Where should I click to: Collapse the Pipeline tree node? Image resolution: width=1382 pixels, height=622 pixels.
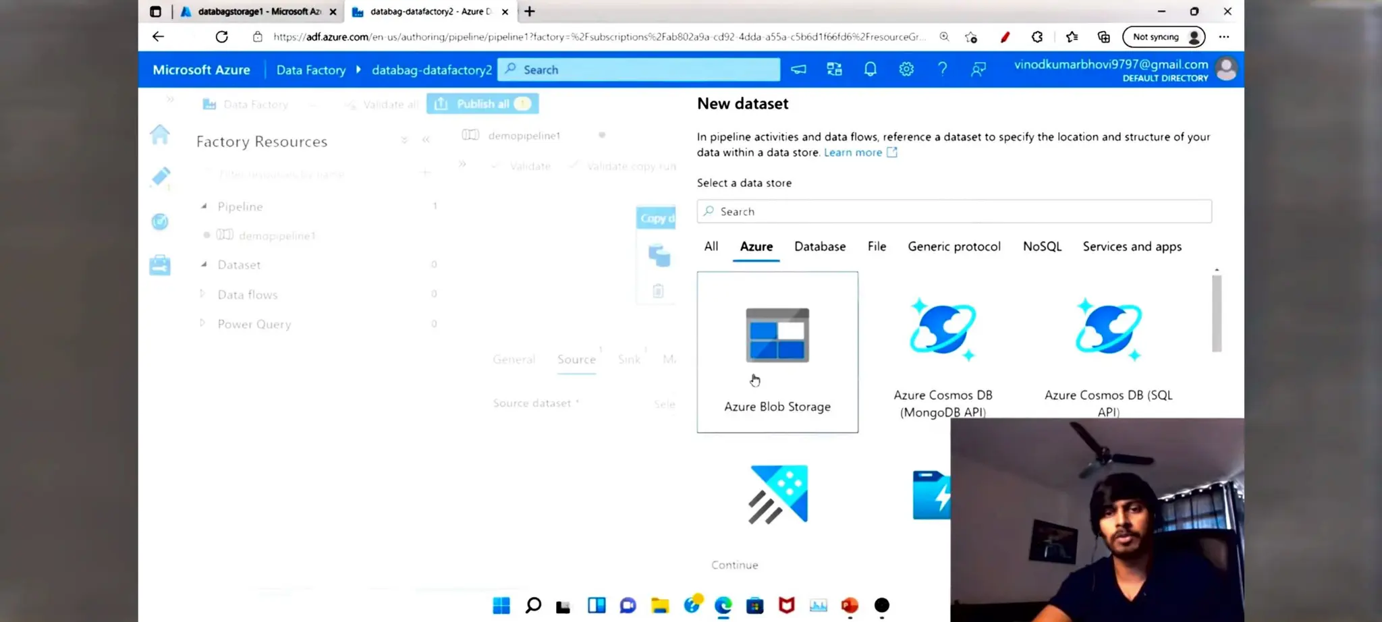click(204, 206)
